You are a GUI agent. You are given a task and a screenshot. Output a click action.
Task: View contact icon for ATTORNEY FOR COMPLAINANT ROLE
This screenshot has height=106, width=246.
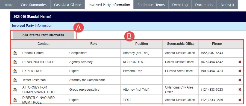pos(15,90)
